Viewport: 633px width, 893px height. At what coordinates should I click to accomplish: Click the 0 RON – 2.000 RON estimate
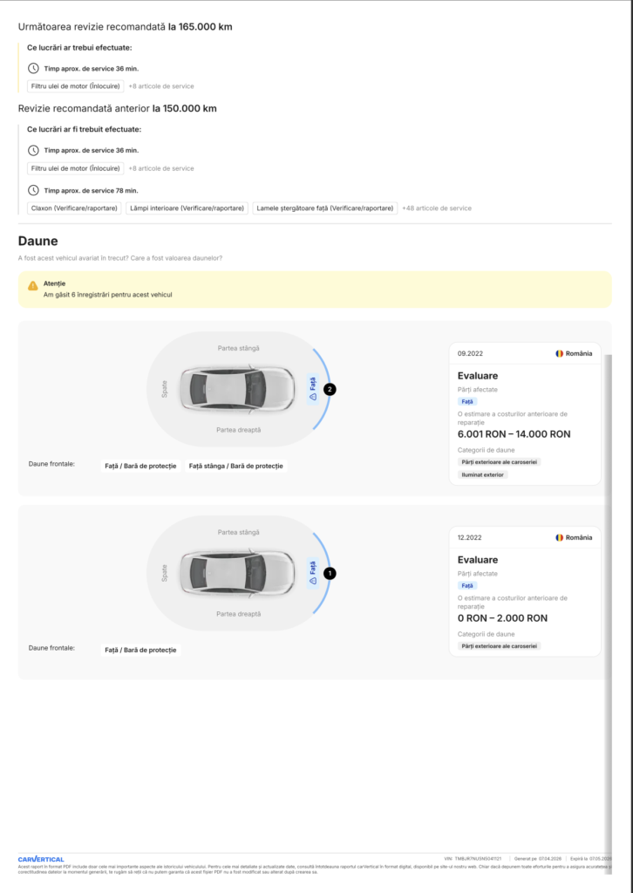(x=502, y=618)
